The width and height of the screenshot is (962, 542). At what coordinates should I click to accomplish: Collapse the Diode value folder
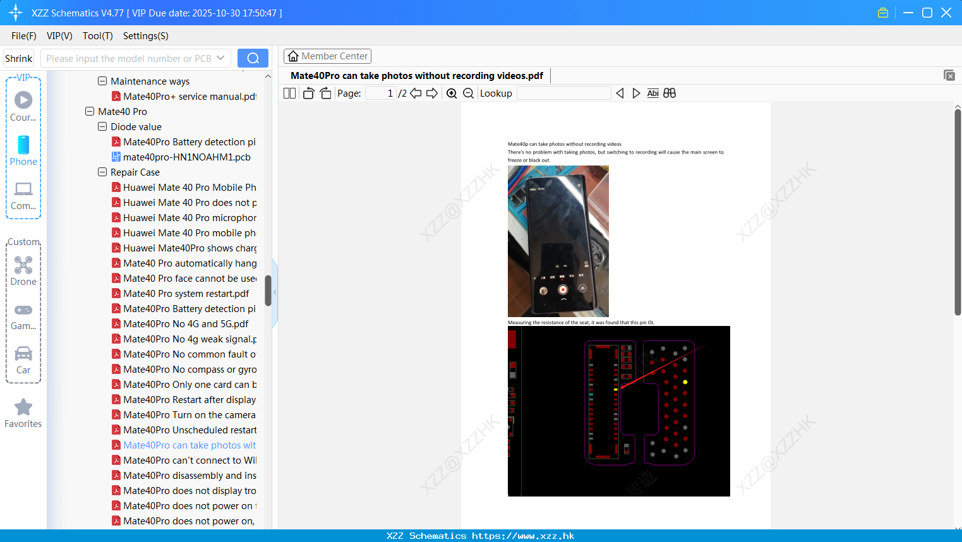(102, 126)
